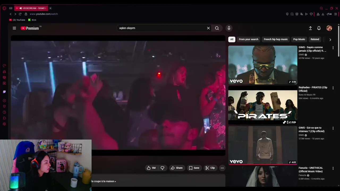Screen dimensions: 340x191
Task: Open more video actions ellipsis menu
Action: pos(222,168)
